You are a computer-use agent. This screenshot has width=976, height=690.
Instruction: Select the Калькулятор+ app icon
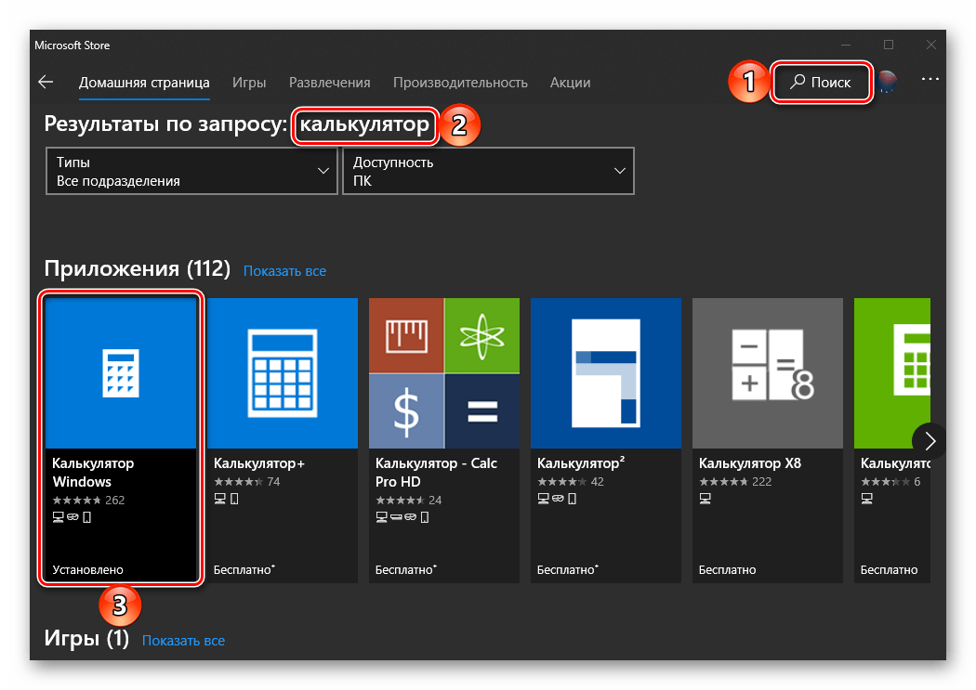(282, 373)
